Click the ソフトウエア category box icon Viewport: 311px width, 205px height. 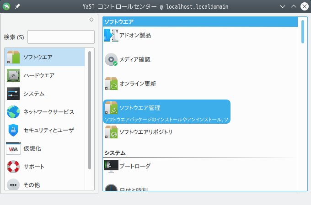coord(13,57)
